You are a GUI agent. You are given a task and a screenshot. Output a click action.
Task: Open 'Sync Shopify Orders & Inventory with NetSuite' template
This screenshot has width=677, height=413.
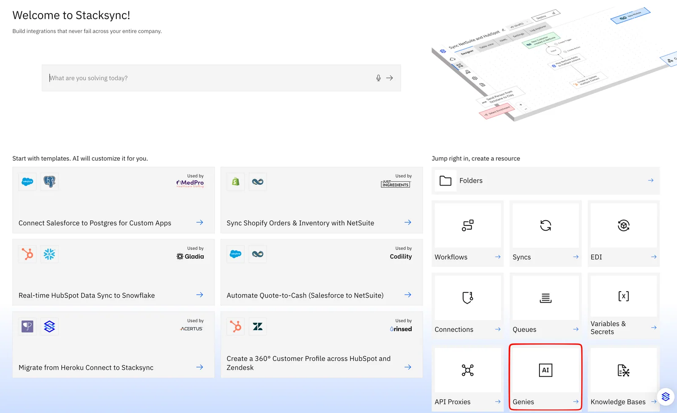[322, 200]
